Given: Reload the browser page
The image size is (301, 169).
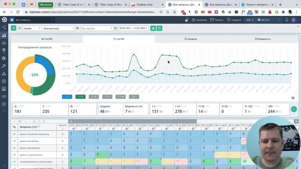Looking at the screenshot, I should (18, 12).
